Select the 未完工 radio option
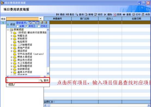Screen dimensions: 151x107 tap(27, 26)
